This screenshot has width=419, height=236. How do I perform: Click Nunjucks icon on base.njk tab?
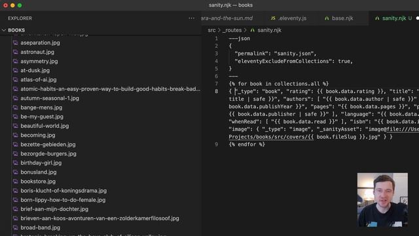click(327, 18)
